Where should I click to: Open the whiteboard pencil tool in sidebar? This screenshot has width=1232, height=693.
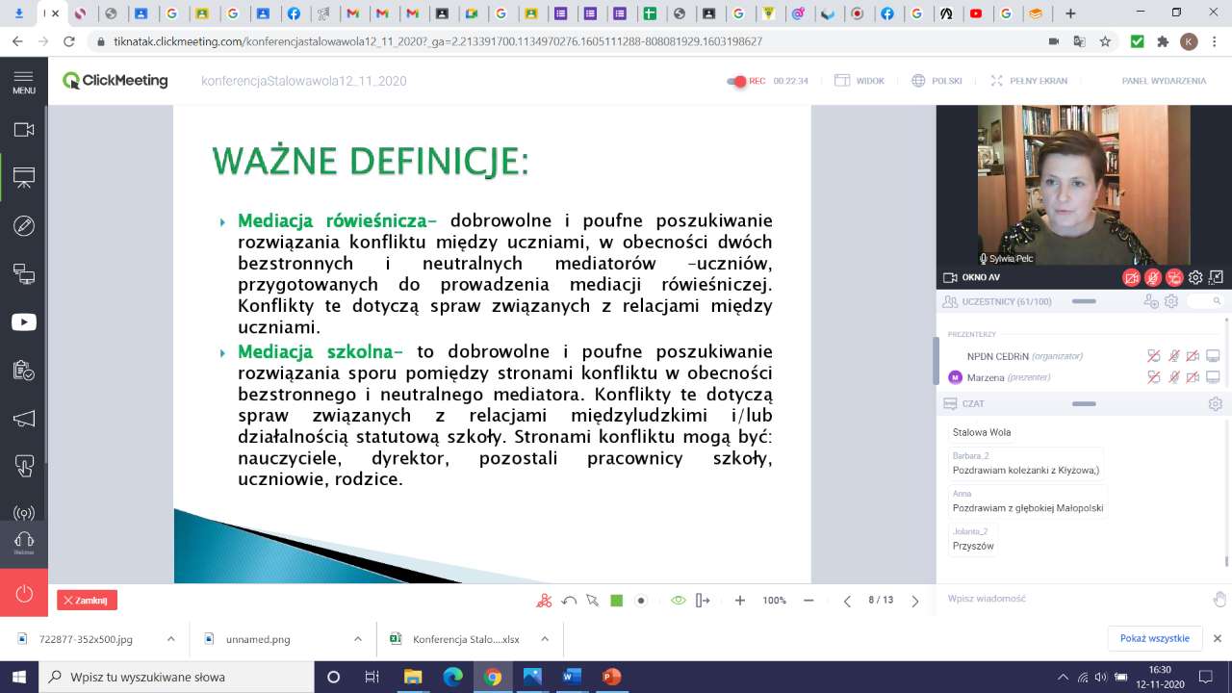click(x=23, y=226)
